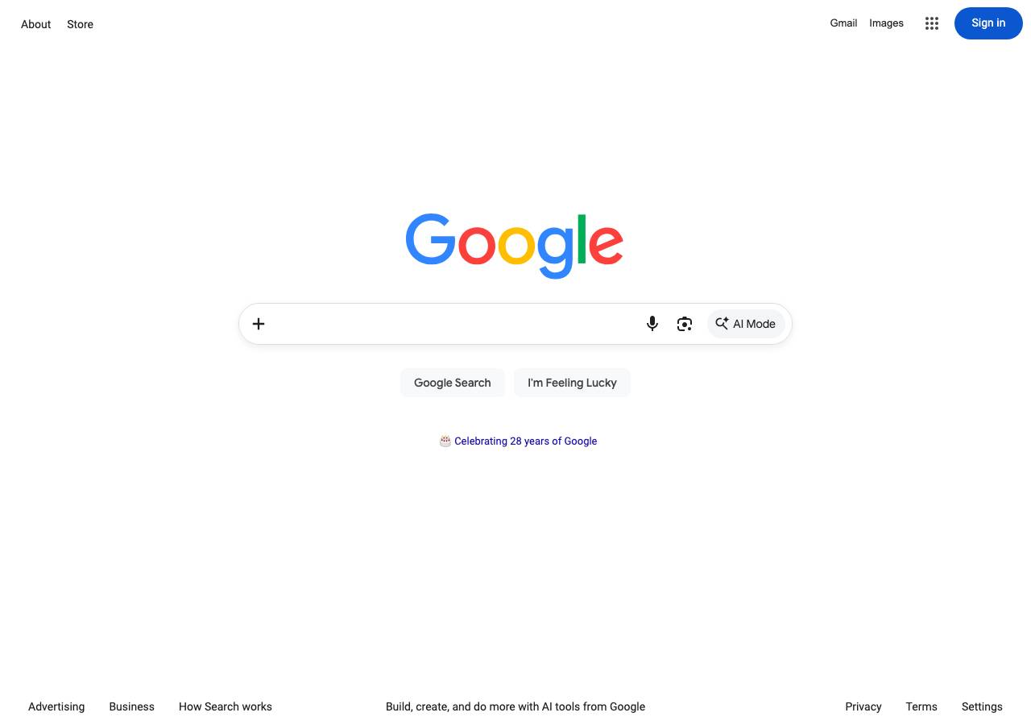This screenshot has width=1031, height=725.
Task: Click the plus icon in the search bar
Action: (x=259, y=324)
